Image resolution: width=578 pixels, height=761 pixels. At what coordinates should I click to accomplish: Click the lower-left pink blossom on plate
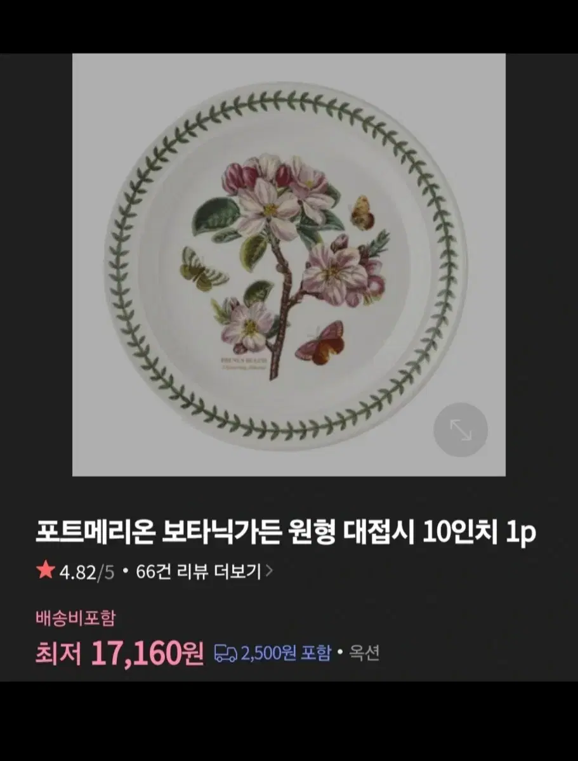tap(247, 324)
